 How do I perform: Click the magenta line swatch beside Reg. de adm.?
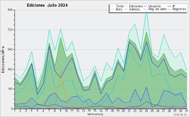coord(145,9)
